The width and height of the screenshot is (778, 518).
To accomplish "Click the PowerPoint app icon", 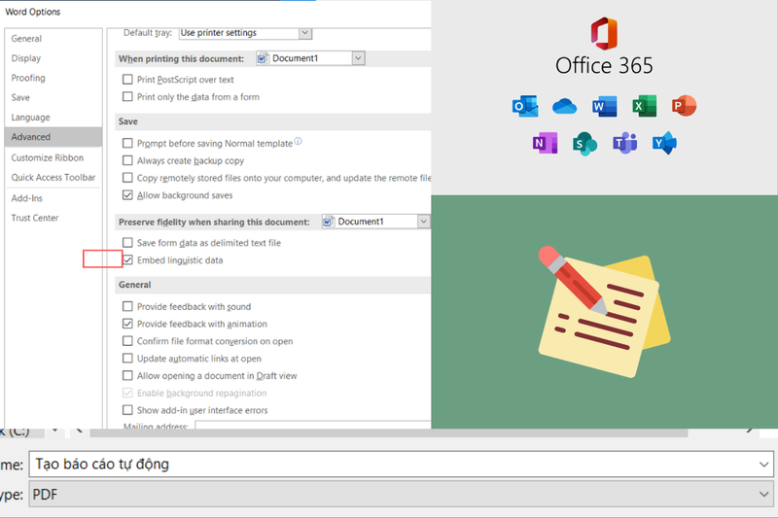I will tap(684, 106).
